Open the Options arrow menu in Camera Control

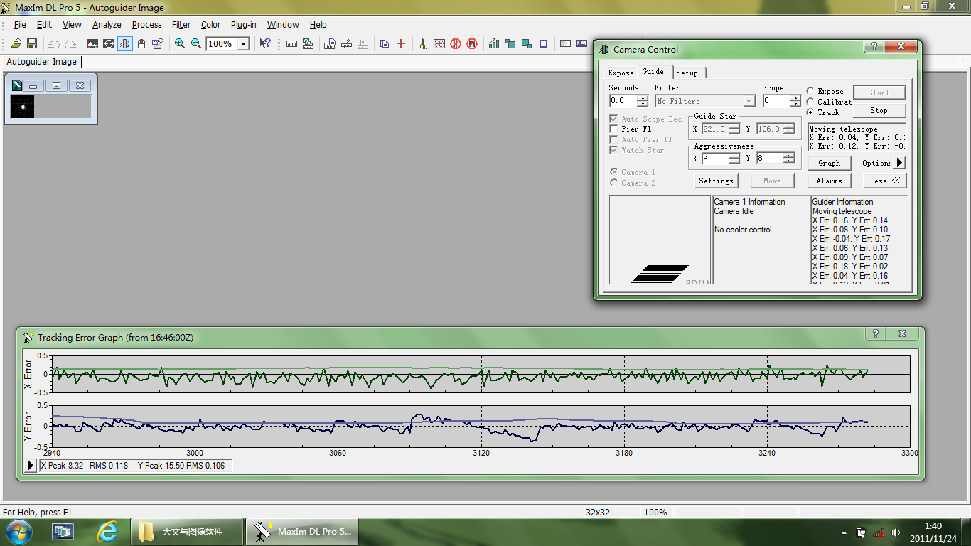900,163
